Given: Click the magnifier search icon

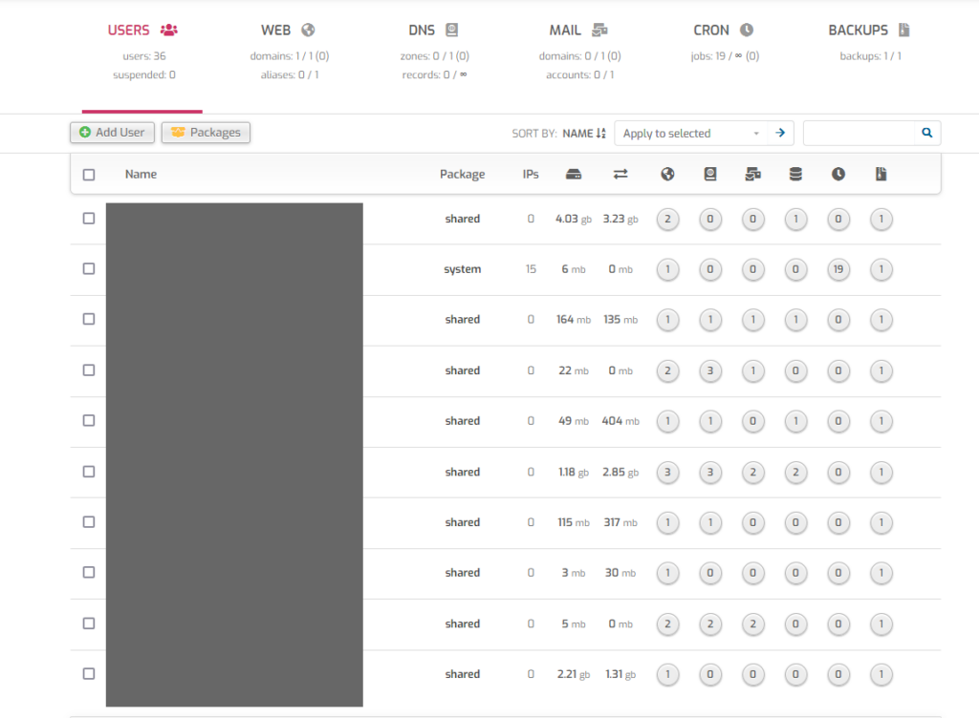Looking at the screenshot, I should tap(925, 133).
